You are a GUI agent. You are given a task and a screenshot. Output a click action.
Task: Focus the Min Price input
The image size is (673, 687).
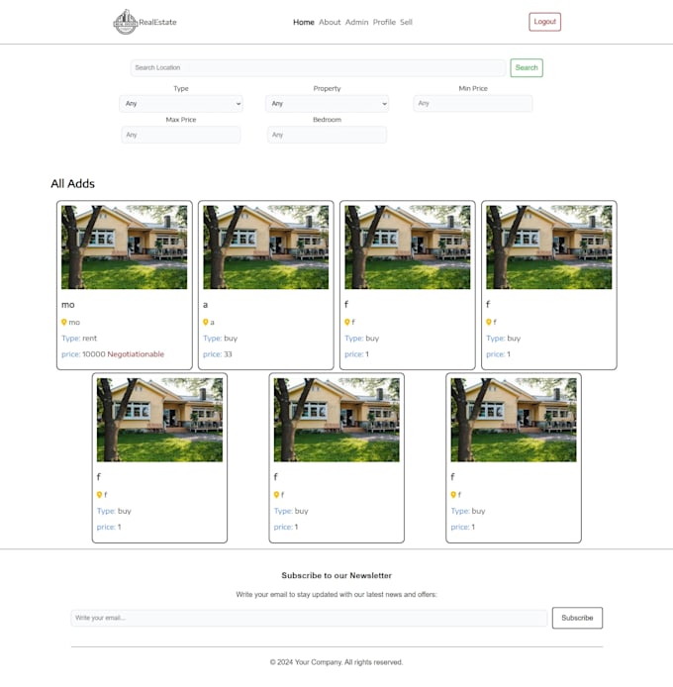click(x=473, y=104)
